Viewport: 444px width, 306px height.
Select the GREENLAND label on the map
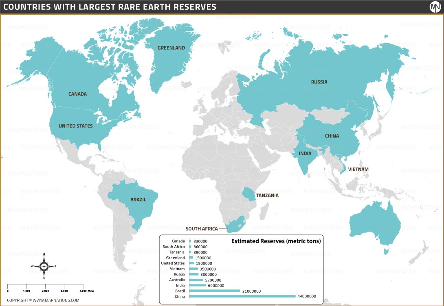click(171, 48)
